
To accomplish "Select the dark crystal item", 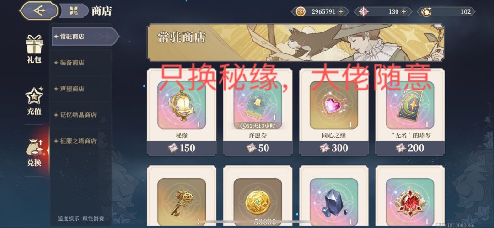I will pos(333,197).
